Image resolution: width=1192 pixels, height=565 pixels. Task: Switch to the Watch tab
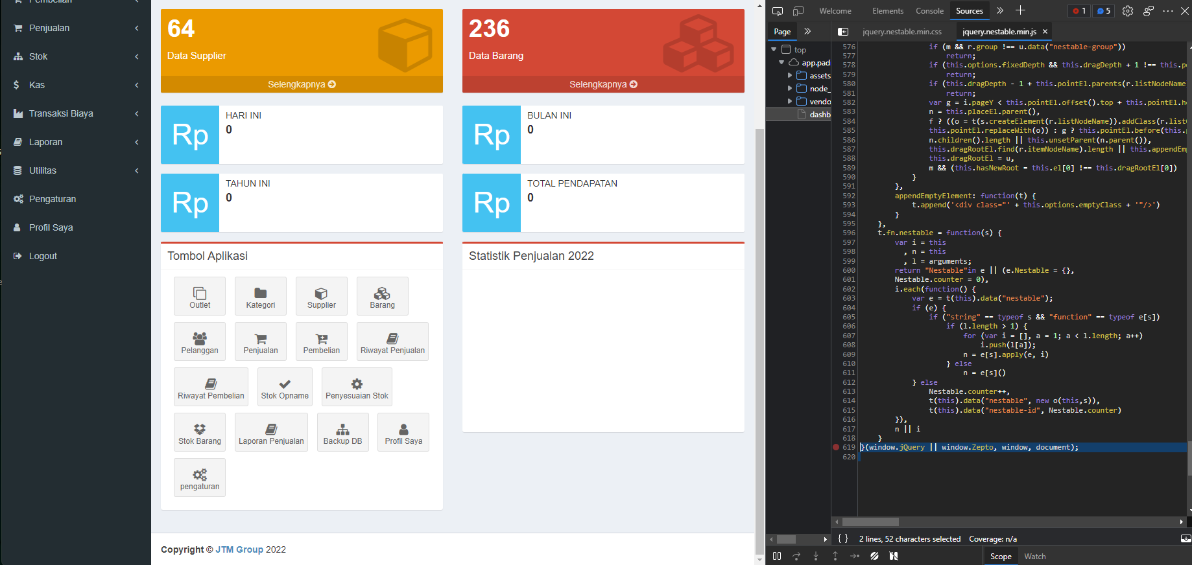[1035, 556]
